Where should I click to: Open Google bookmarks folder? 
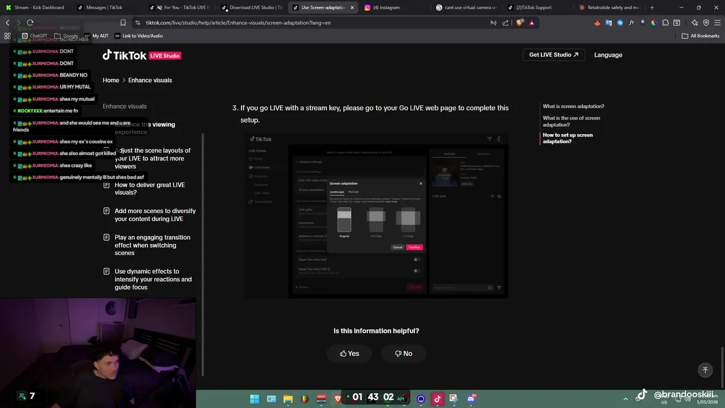point(66,36)
